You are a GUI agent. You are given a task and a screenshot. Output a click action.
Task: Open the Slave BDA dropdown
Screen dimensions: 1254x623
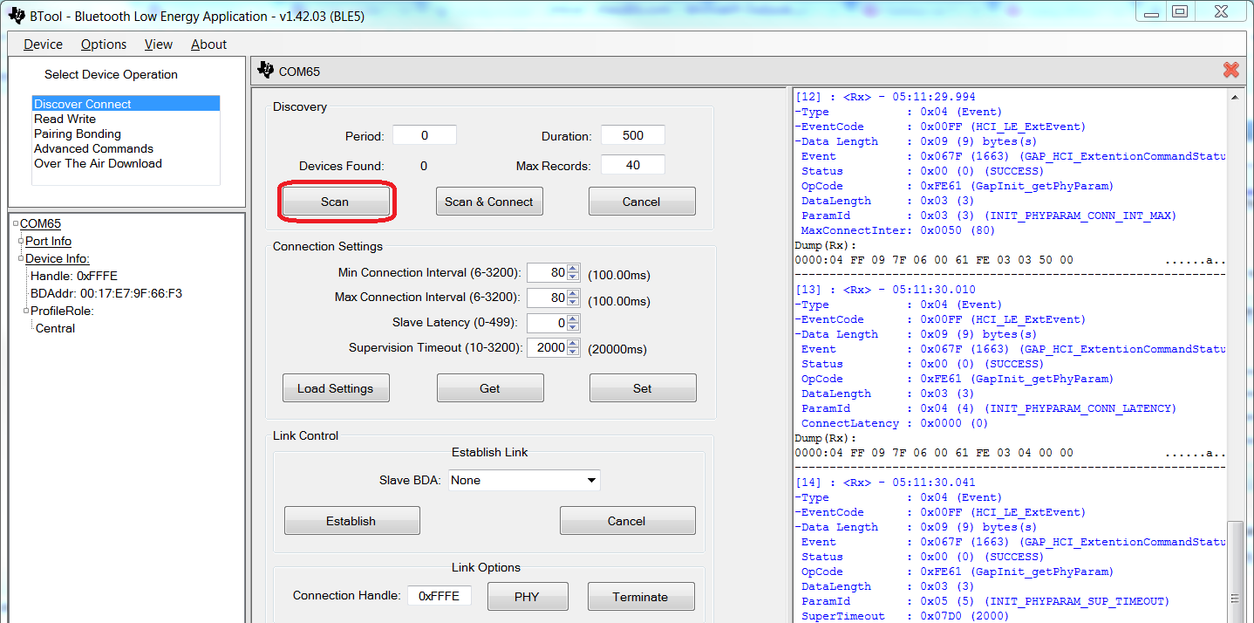click(591, 481)
